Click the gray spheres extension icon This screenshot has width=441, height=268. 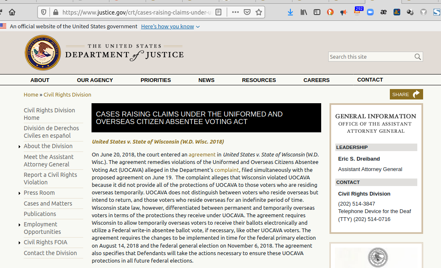click(x=410, y=12)
